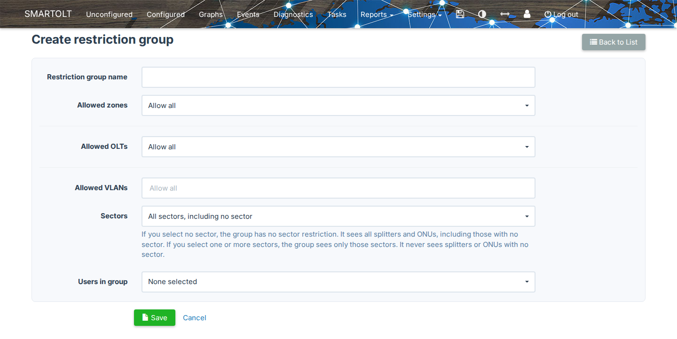Image resolution: width=677 pixels, height=339 pixels.
Task: Go to the Unconfigured page
Action: (109, 15)
